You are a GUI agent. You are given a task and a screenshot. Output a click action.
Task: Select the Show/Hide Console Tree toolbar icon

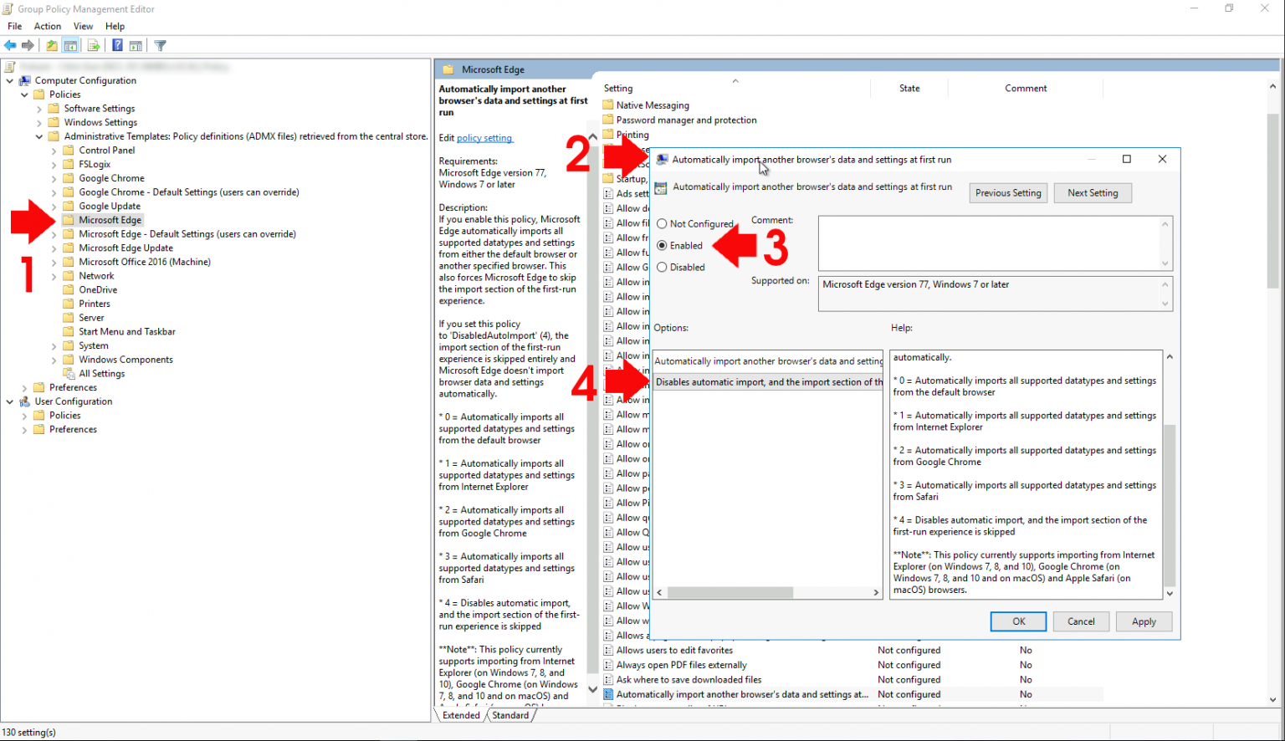(x=71, y=45)
